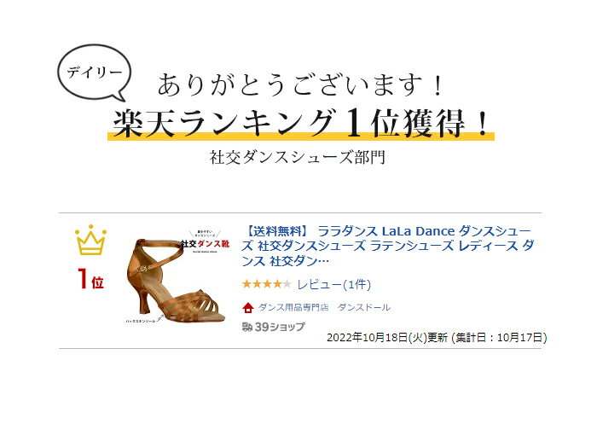Click the 楽天ランキング1位獲得 headline
The width and height of the screenshot is (597, 430).
pyautogui.click(x=301, y=124)
